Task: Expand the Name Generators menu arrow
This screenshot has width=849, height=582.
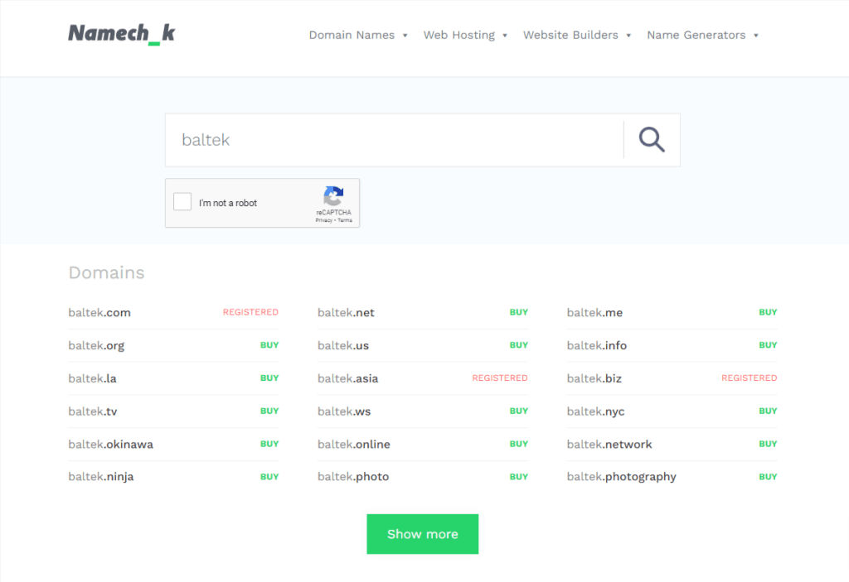Action: click(x=756, y=36)
